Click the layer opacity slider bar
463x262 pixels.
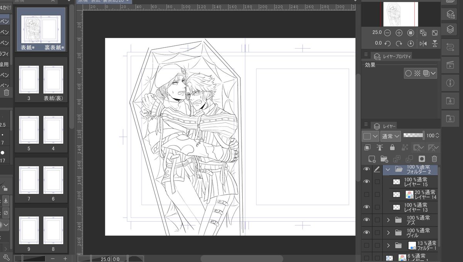(x=414, y=136)
